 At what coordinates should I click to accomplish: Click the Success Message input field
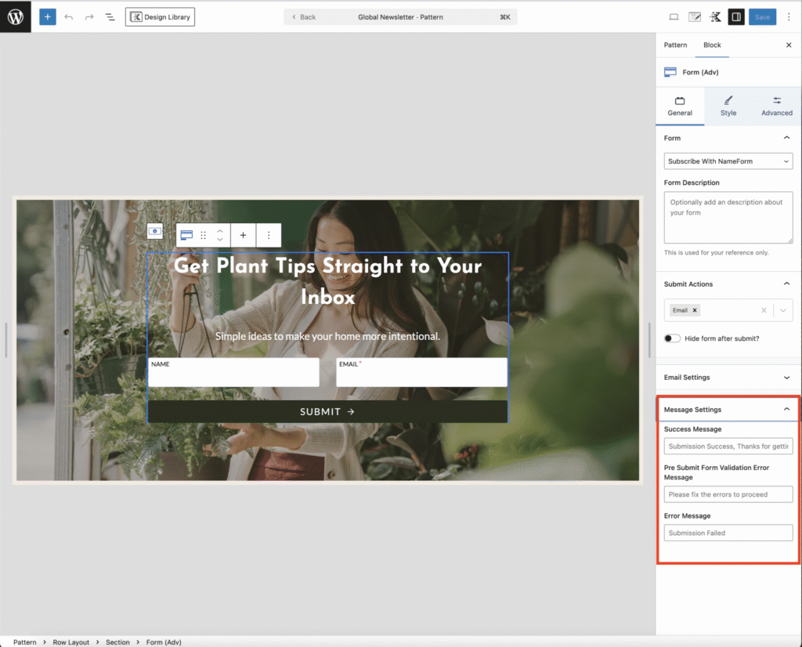(x=728, y=446)
